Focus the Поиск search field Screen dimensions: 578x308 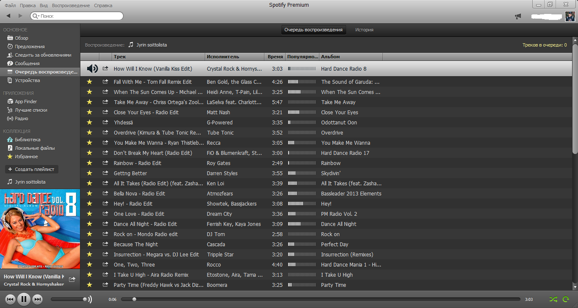[77, 16]
